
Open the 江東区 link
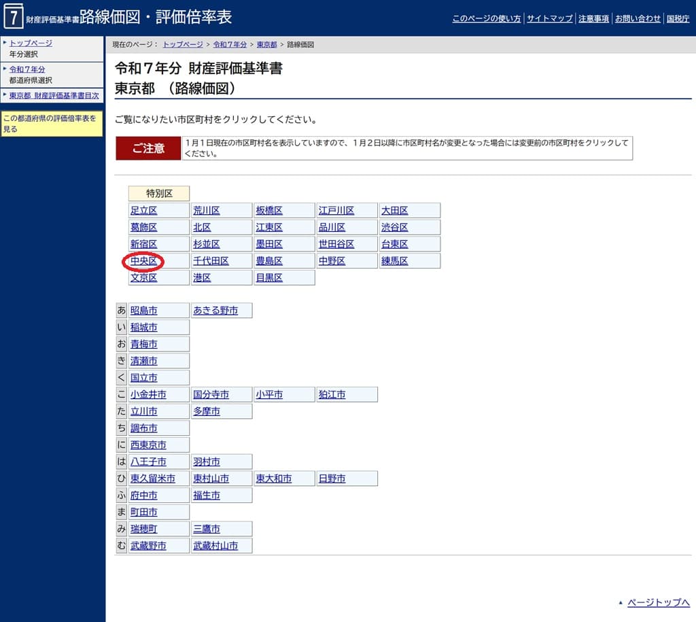269,227
